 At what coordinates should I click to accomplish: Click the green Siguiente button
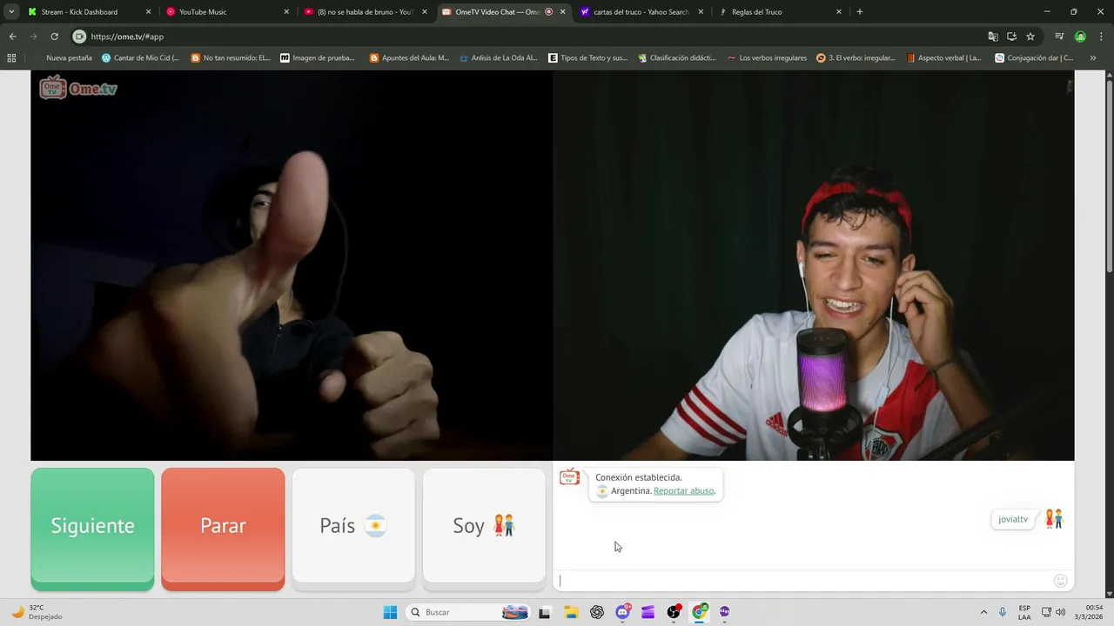[92, 529]
